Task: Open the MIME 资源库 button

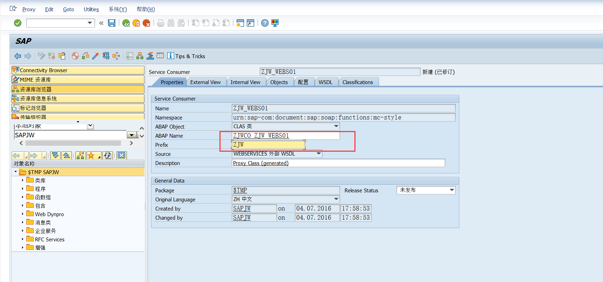Action: [78, 80]
